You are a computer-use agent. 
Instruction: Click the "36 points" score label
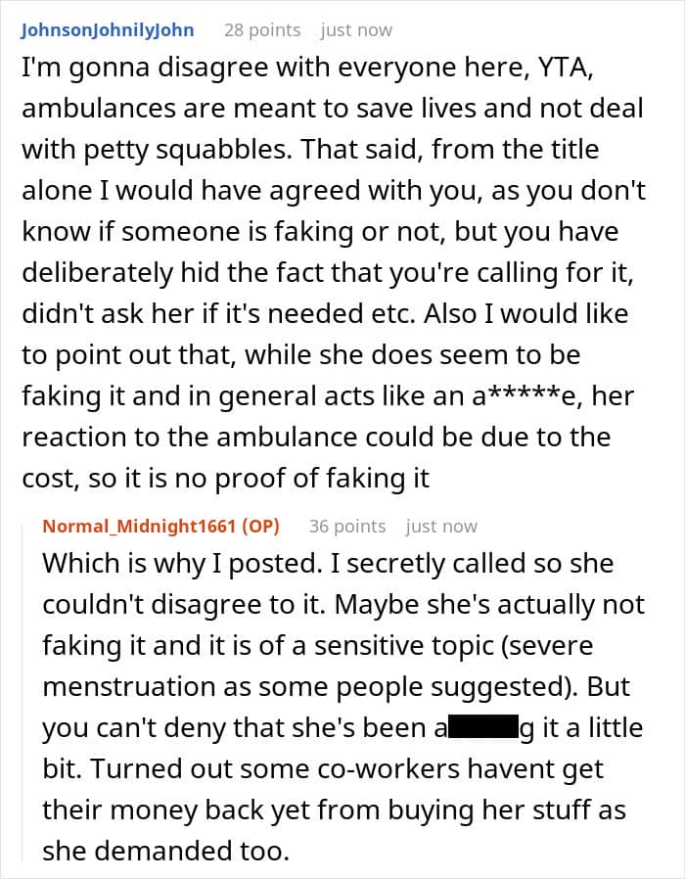click(347, 527)
